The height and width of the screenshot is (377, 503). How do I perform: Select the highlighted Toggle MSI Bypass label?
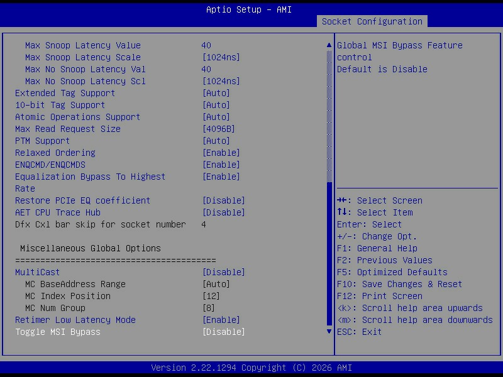58,332
